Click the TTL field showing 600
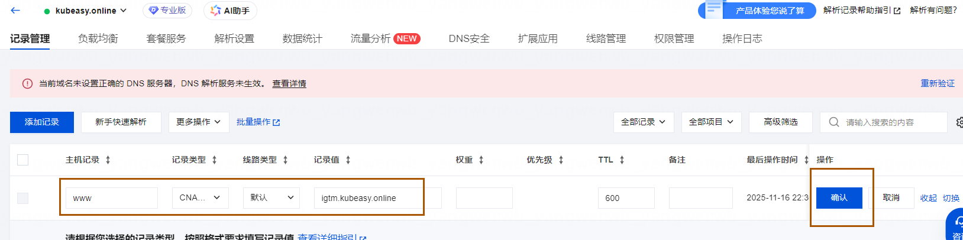Viewport: 963px width, 240px height. pyautogui.click(x=626, y=198)
